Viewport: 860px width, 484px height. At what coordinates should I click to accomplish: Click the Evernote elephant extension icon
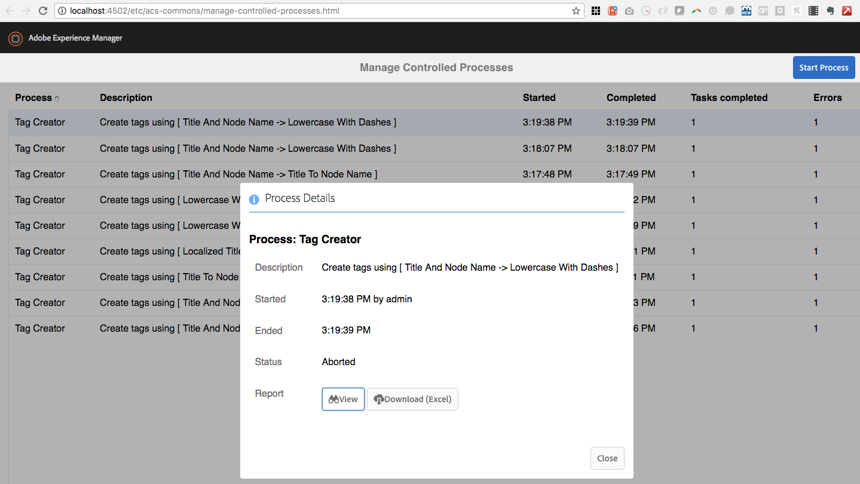tap(830, 10)
